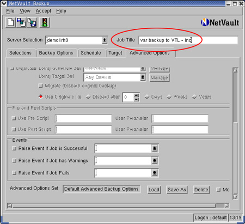
Task: Open dropdown for Job has Warnings event
Action: coord(155,161)
